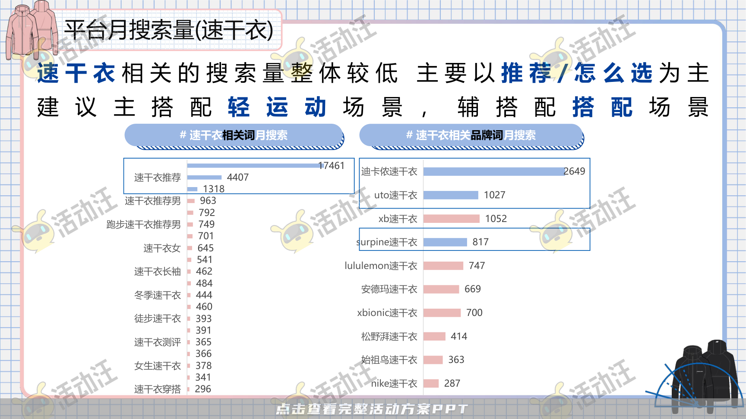Click the value 749 in the left chart
Viewport: 746px width, 419px height.
coord(206,225)
